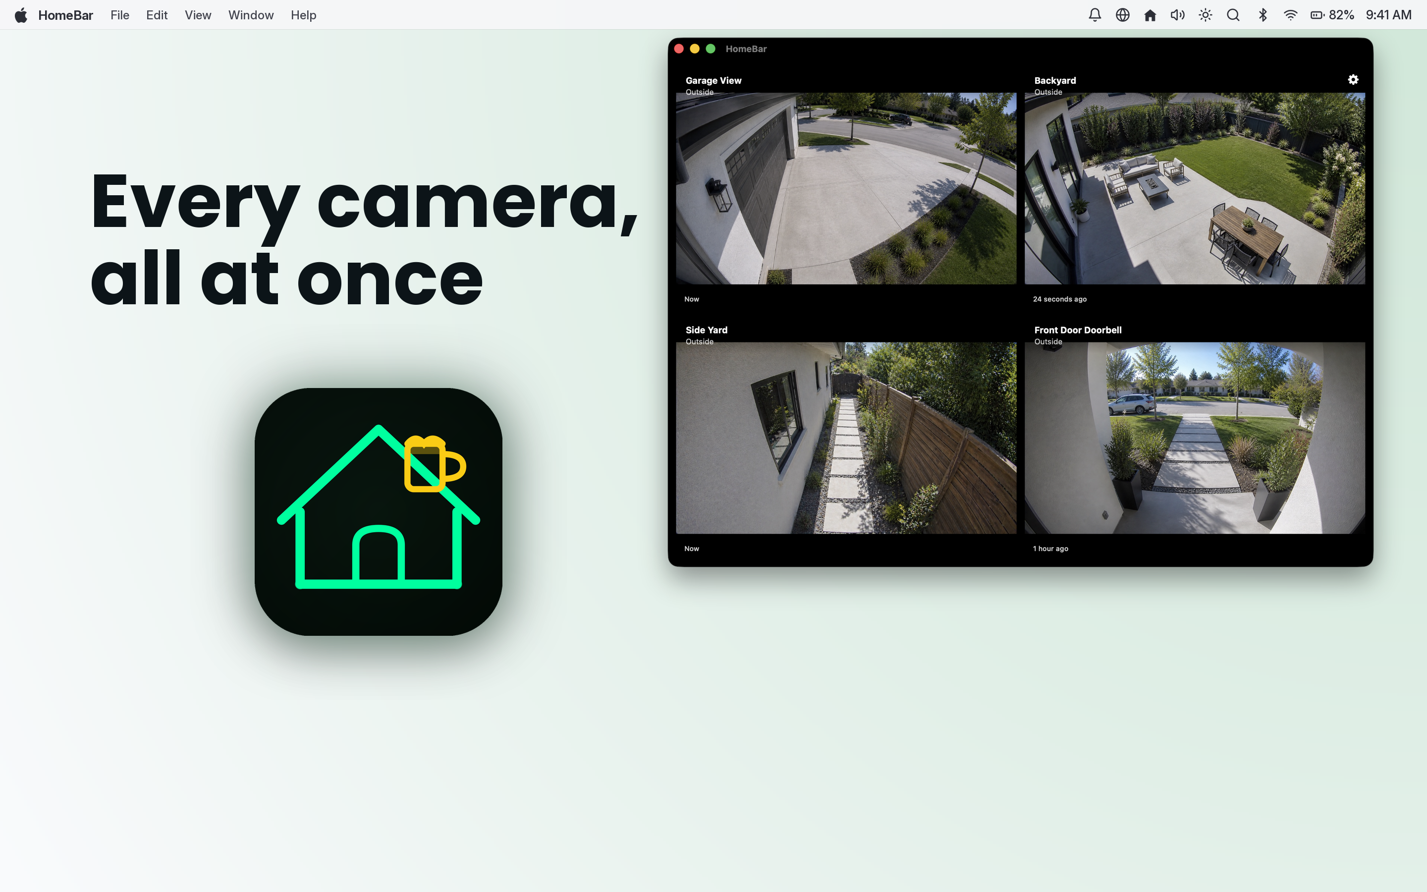Click the '24 seconds ago' timestamp
The height and width of the screenshot is (892, 1427).
point(1060,299)
